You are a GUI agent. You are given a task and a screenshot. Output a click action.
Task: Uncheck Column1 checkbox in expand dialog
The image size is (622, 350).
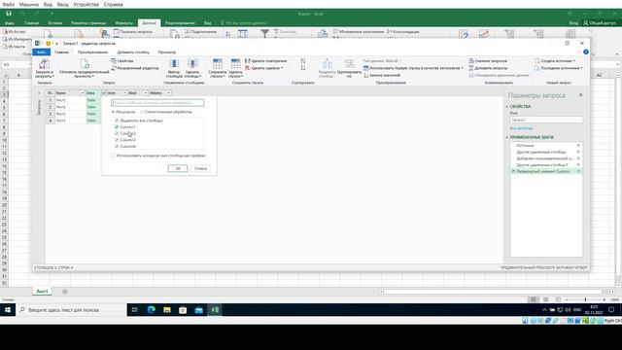(117, 126)
